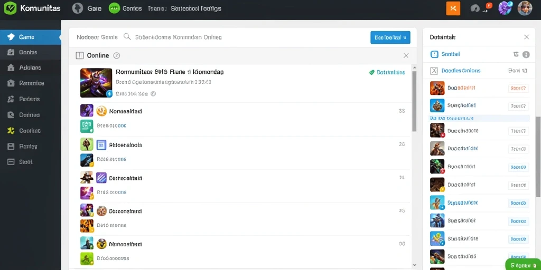Image resolution: width=541 pixels, height=270 pixels.
Task: Click the green Komunitas logo icon
Action: [11, 8]
